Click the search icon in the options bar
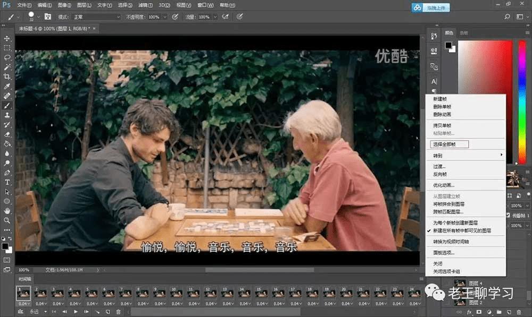532x317 pixels. tap(507, 16)
